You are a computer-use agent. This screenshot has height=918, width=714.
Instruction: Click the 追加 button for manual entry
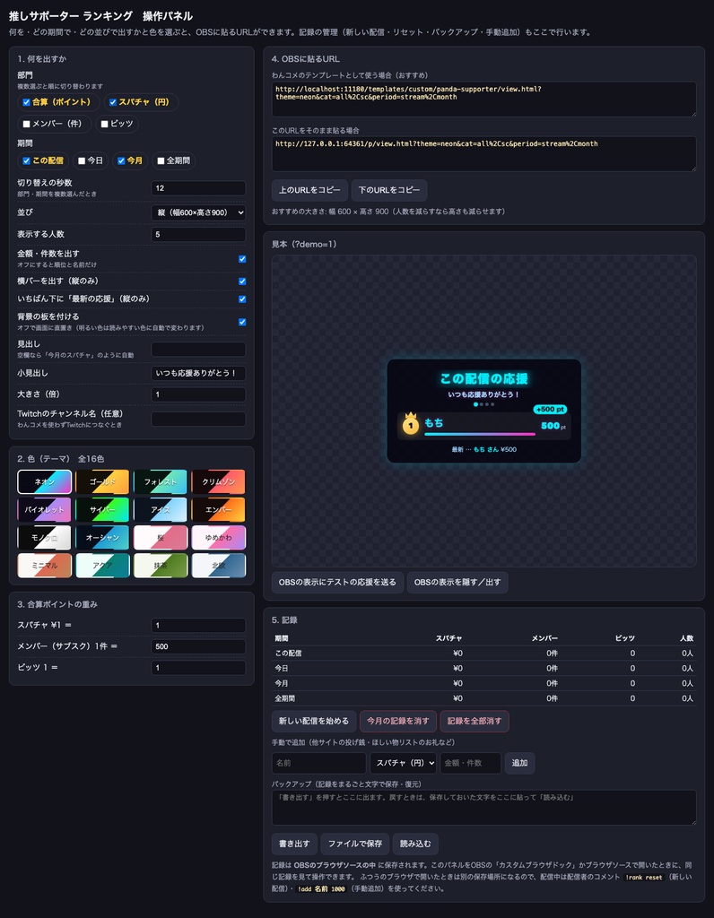519,763
